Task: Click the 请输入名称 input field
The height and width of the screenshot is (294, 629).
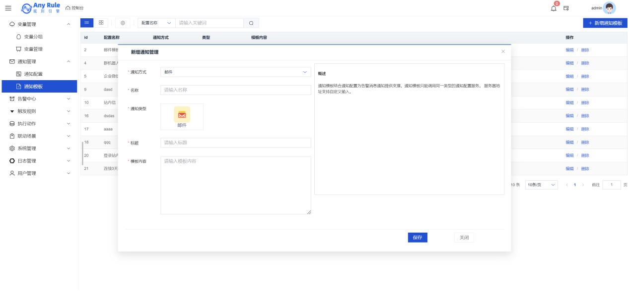Action: tap(235, 90)
